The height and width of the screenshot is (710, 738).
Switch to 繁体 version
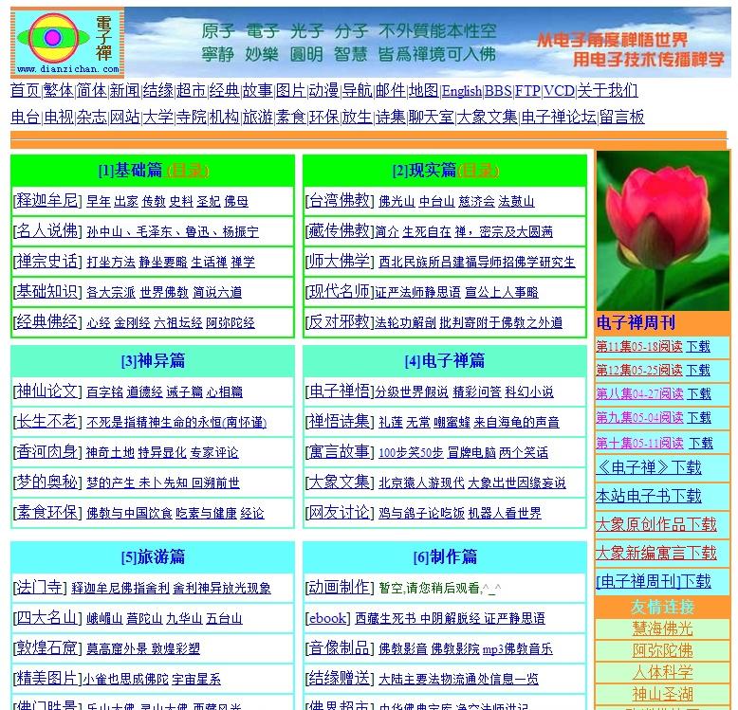[59, 90]
